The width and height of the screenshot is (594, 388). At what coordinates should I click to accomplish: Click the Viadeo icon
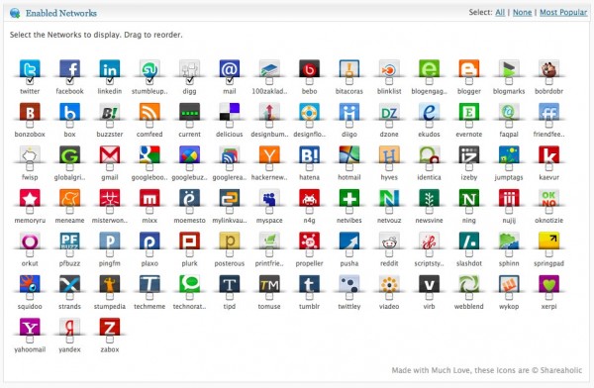pyautogui.click(x=389, y=284)
